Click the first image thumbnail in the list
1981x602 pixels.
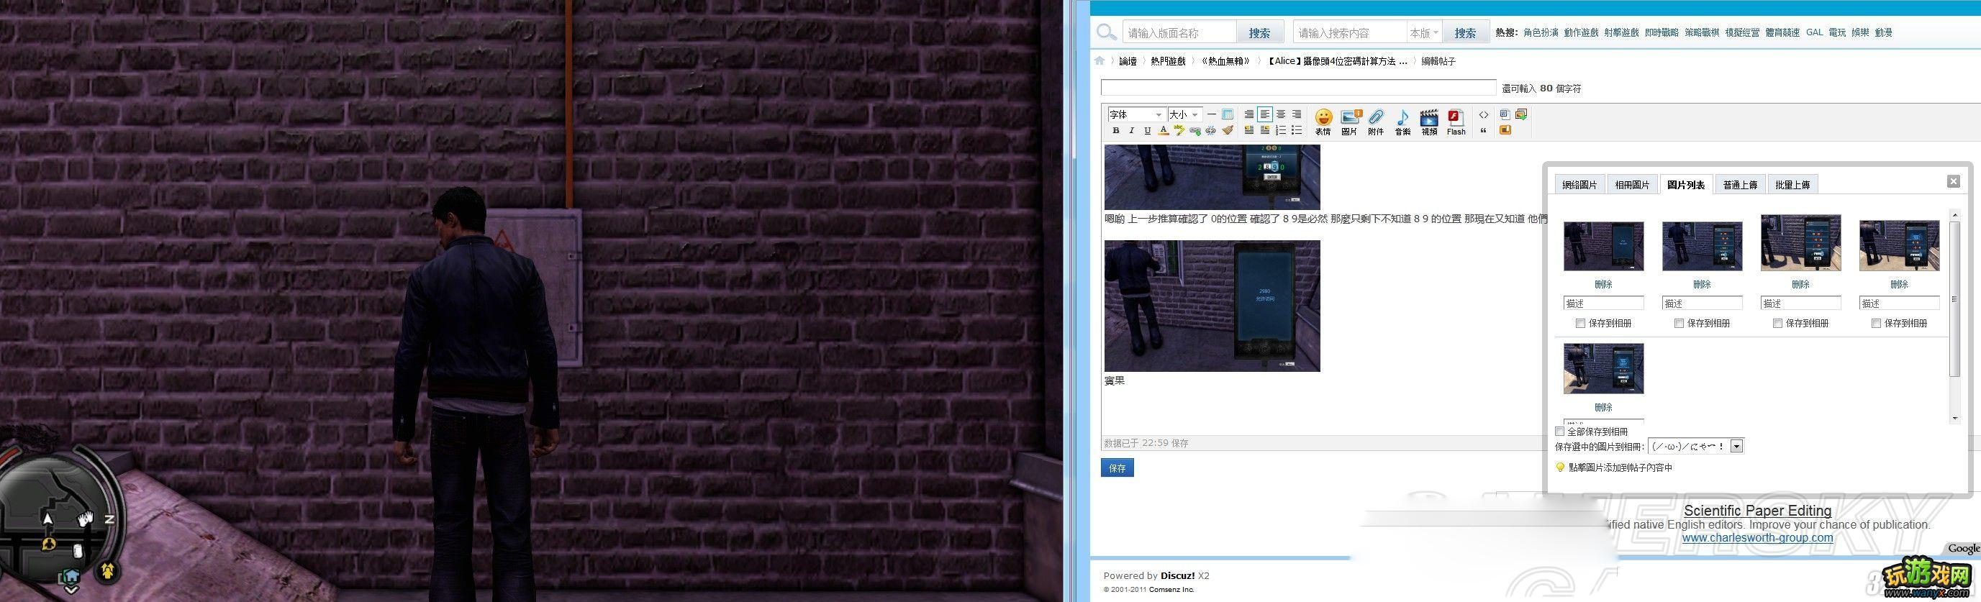pyautogui.click(x=1603, y=246)
